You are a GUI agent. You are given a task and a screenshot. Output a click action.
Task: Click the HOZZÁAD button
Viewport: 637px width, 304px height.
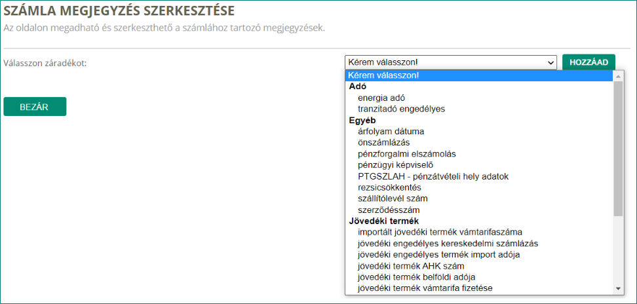click(x=589, y=62)
